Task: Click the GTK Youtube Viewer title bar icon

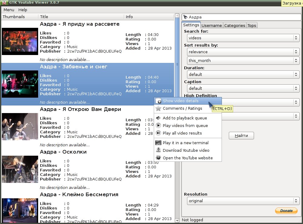Action: pos(4,3)
